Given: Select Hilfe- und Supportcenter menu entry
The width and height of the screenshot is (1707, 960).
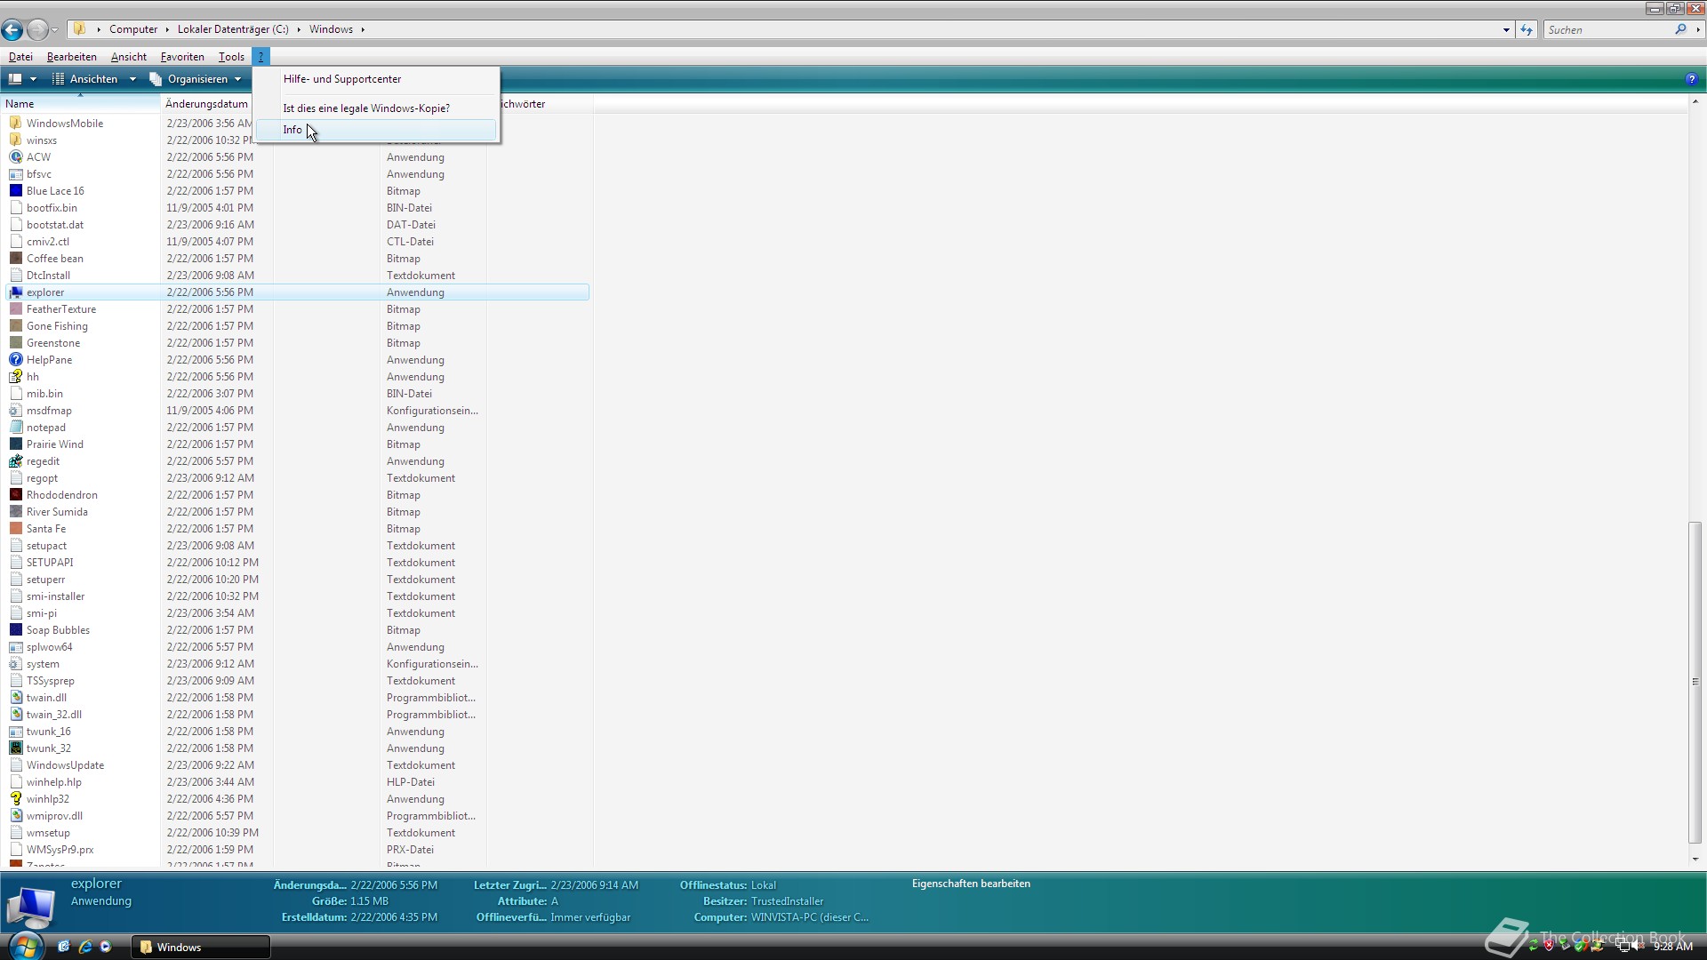Looking at the screenshot, I should [x=377, y=79].
